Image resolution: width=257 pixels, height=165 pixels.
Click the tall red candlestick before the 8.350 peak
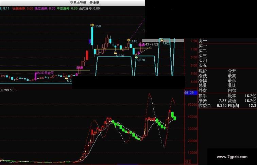(x=87, y=55)
